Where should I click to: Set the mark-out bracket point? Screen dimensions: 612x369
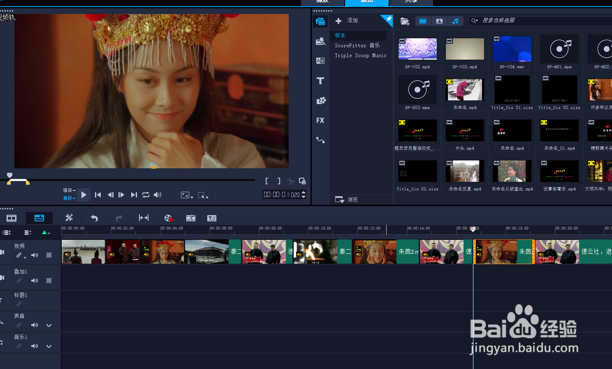279,181
